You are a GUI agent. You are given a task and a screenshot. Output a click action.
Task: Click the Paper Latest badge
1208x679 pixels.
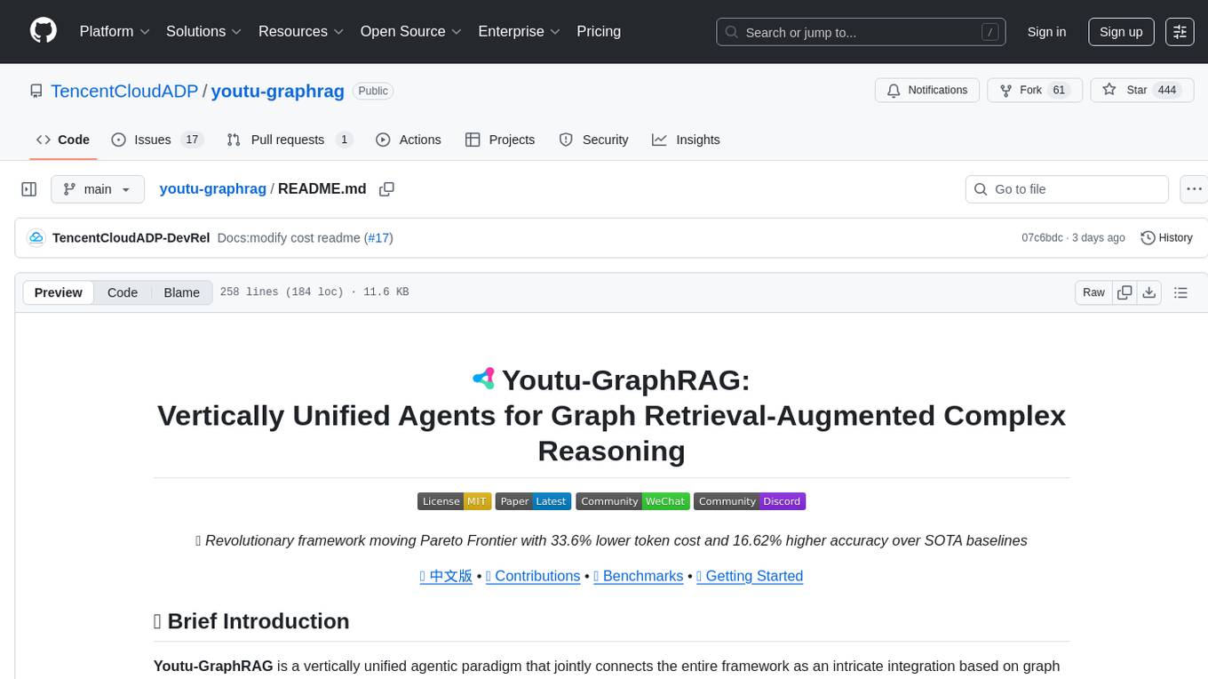(x=533, y=501)
